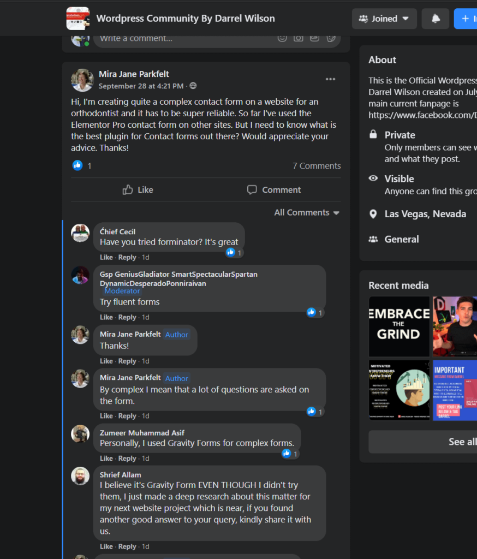The width and height of the screenshot is (477, 559).
Task: Click the blue plus Invite button
Action: pos(466,19)
